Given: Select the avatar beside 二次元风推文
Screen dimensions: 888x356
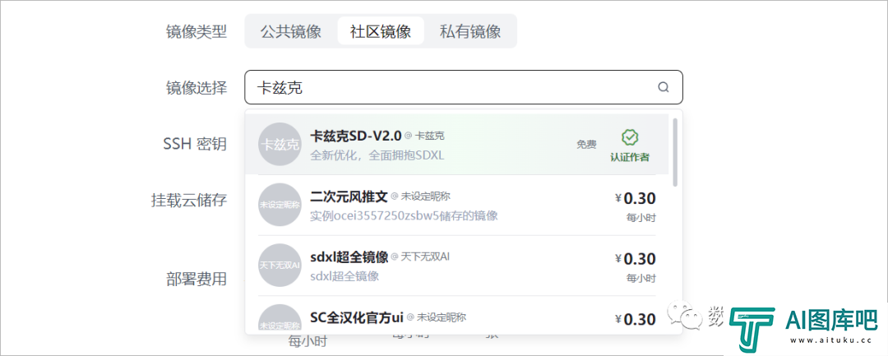Looking at the screenshot, I should click(x=280, y=205).
